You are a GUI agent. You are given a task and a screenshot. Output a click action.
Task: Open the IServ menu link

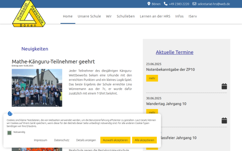click(x=193, y=16)
